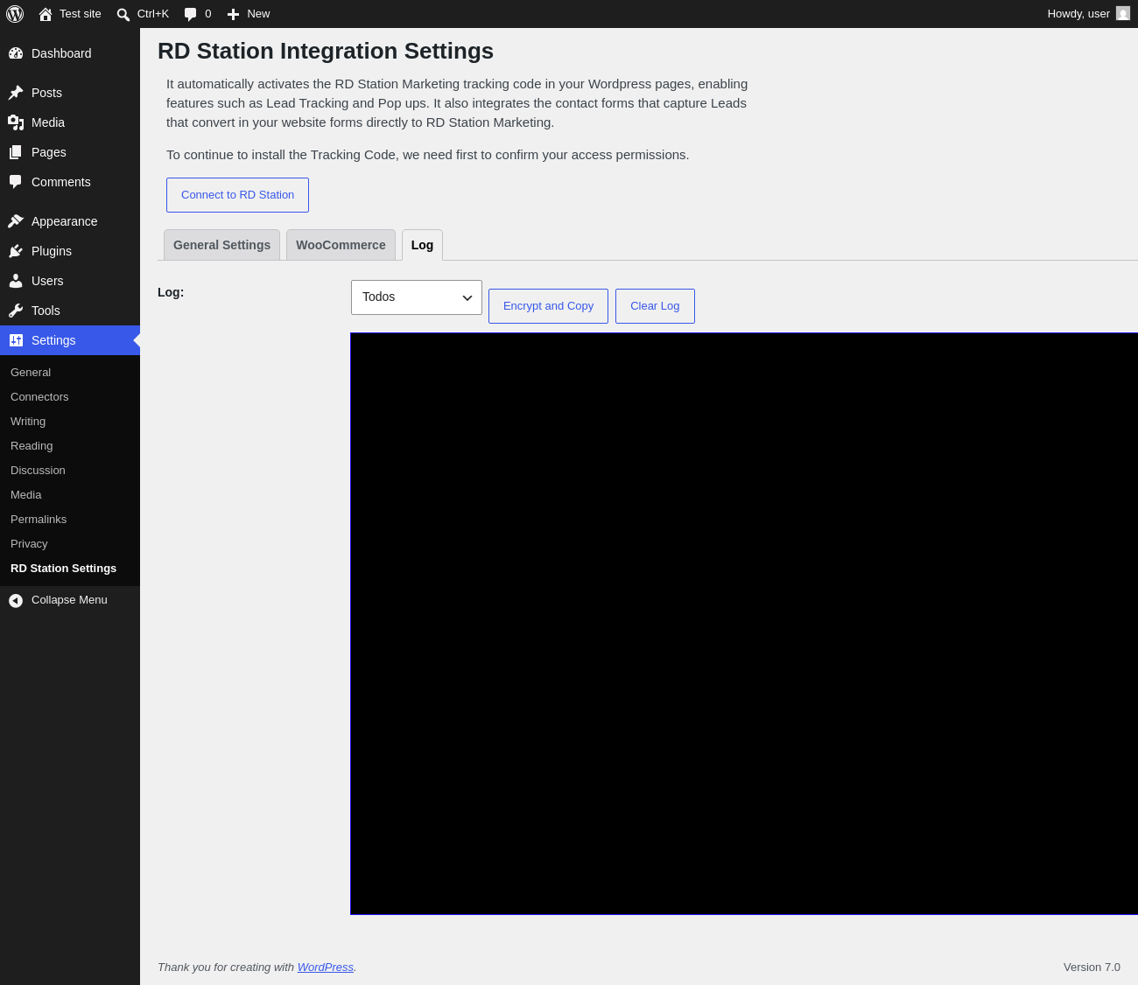Follow the WordPress footer link
Viewport: 1138px width, 985px height.
tap(326, 968)
